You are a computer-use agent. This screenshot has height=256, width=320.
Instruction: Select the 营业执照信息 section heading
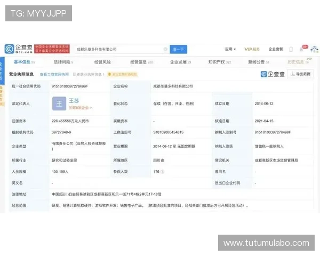click(21, 74)
